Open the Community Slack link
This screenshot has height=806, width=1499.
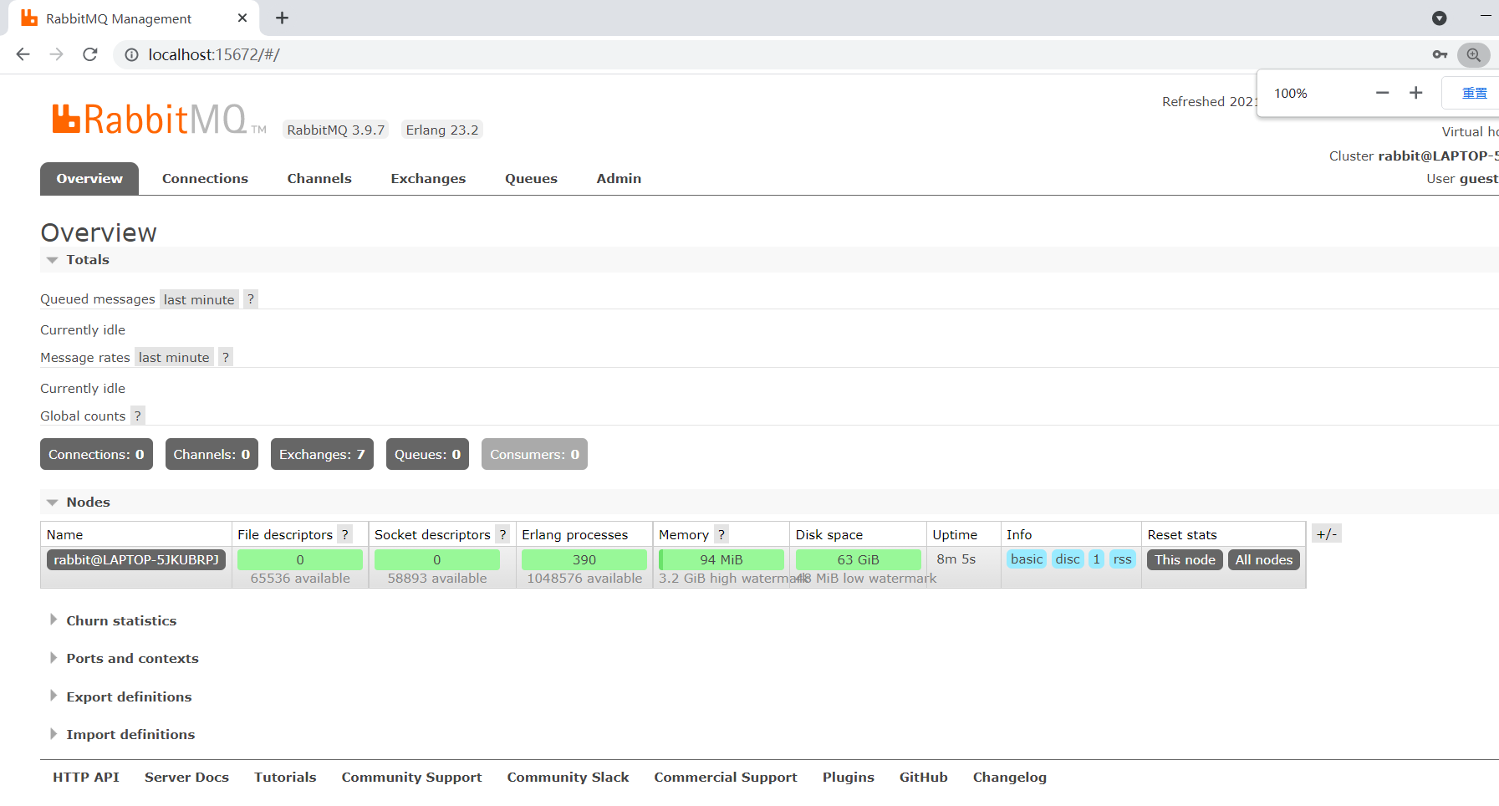click(x=568, y=777)
